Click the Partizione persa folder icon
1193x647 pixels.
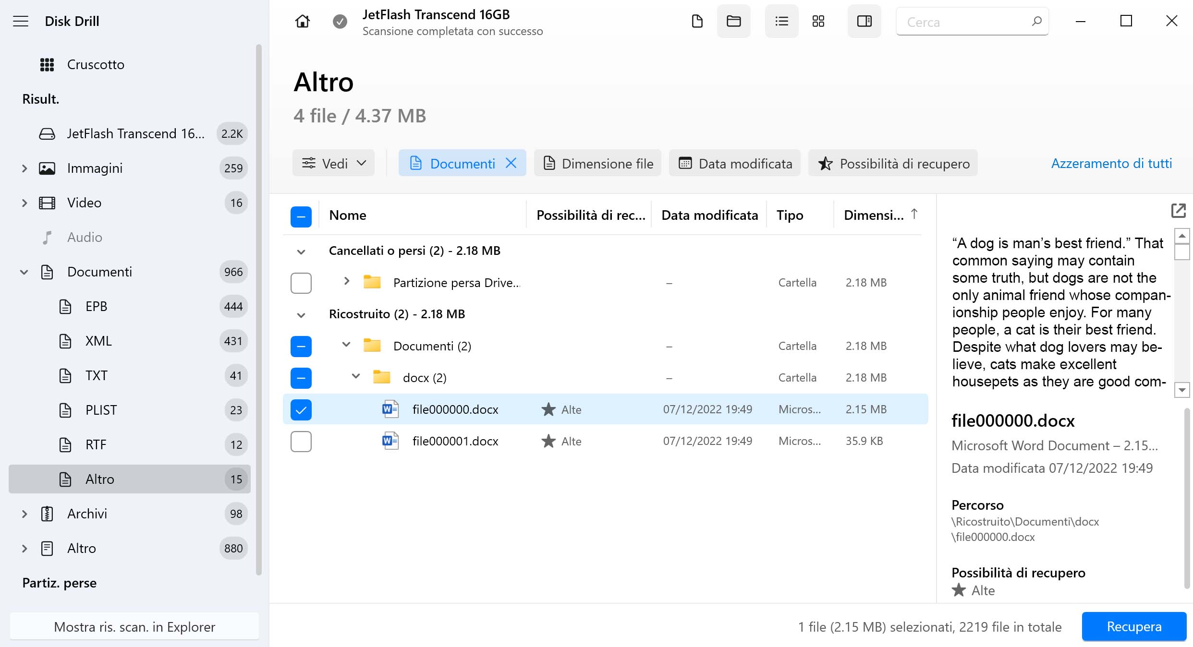pyautogui.click(x=372, y=282)
